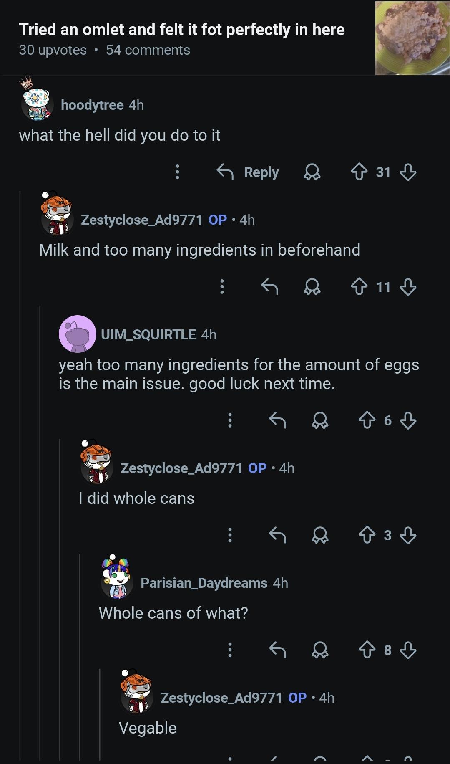Open UIM_SQUIRTLE's username link
The height and width of the screenshot is (764, 450).
click(148, 334)
